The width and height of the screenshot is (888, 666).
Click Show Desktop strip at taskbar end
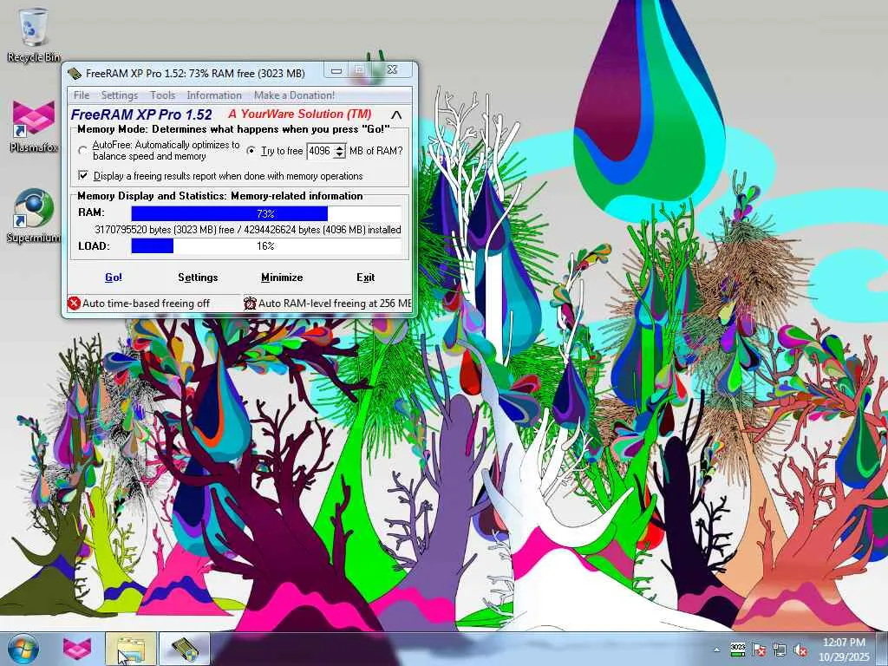[882, 649]
